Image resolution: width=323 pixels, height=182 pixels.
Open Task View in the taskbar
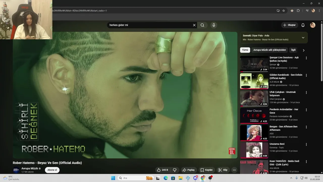pos(158,178)
